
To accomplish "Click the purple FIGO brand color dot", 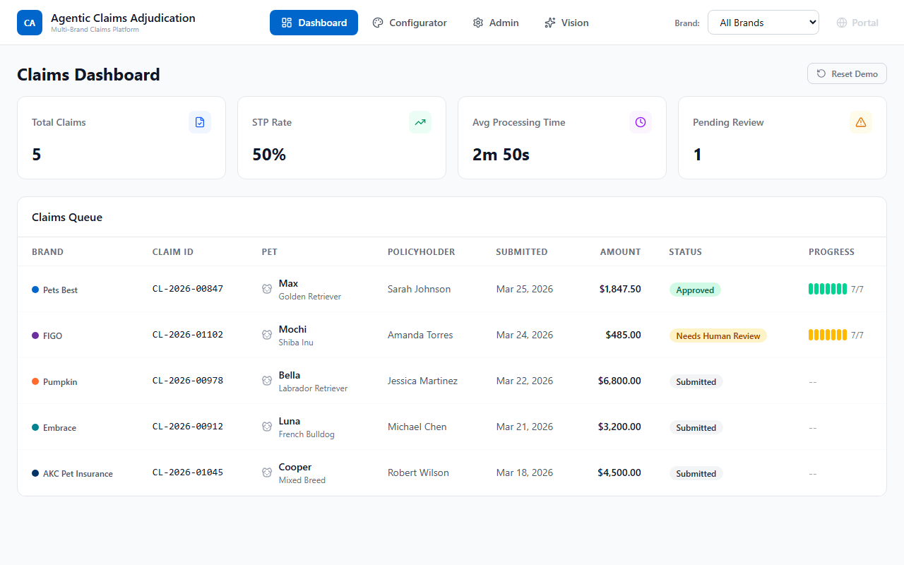I will [35, 335].
